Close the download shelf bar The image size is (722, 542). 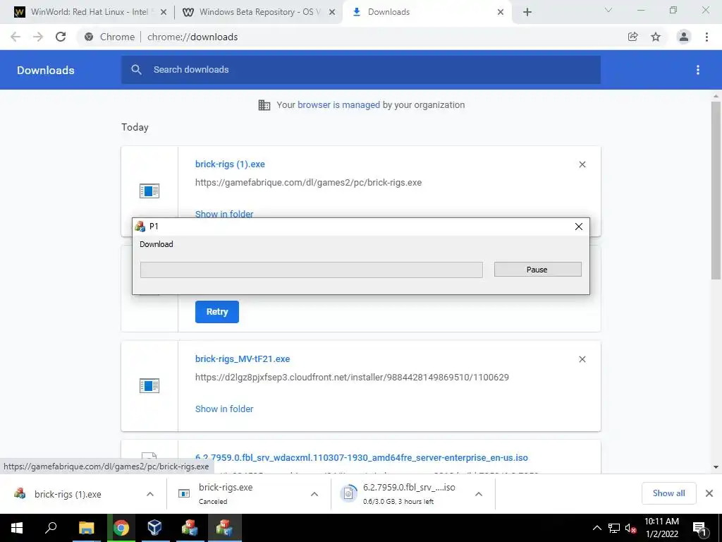(709, 493)
